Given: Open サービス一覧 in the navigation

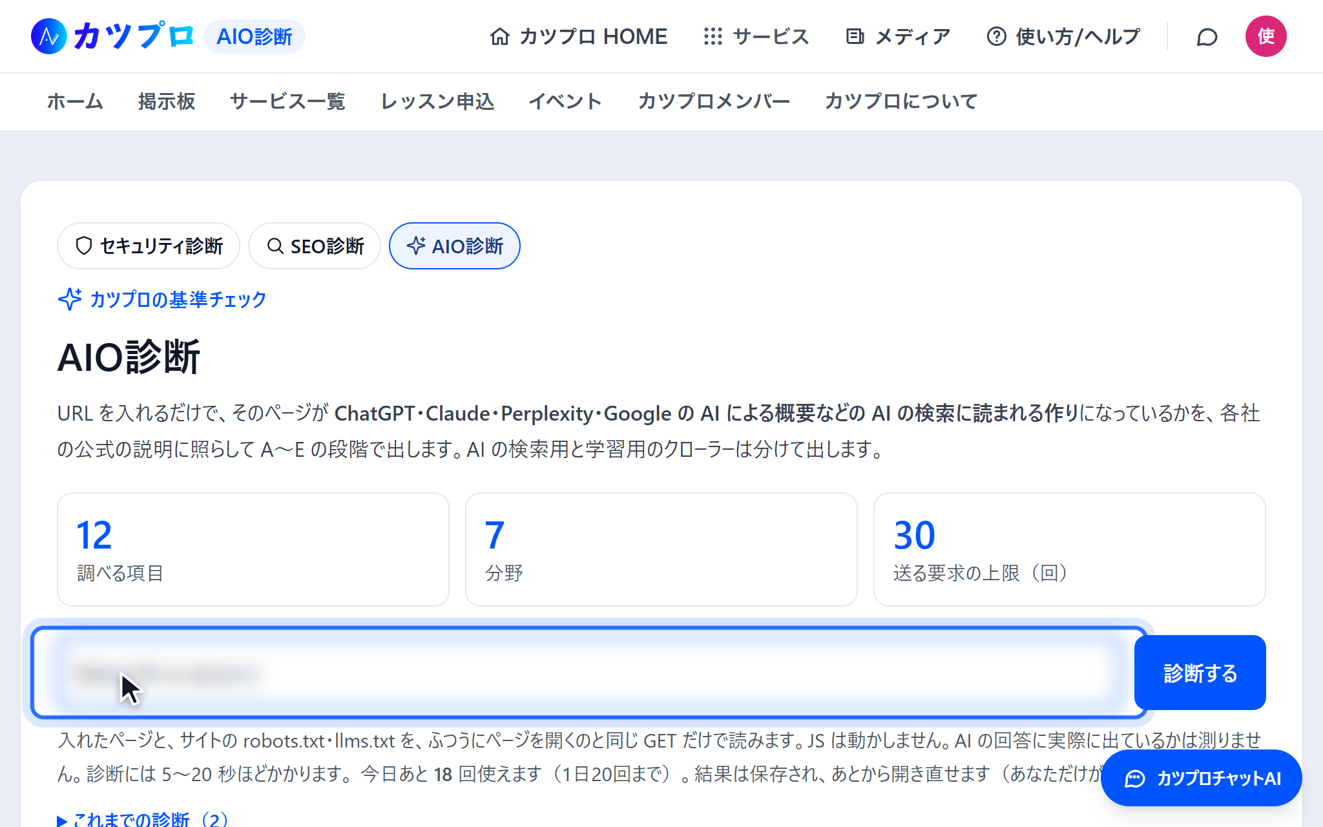Looking at the screenshot, I should (x=287, y=101).
